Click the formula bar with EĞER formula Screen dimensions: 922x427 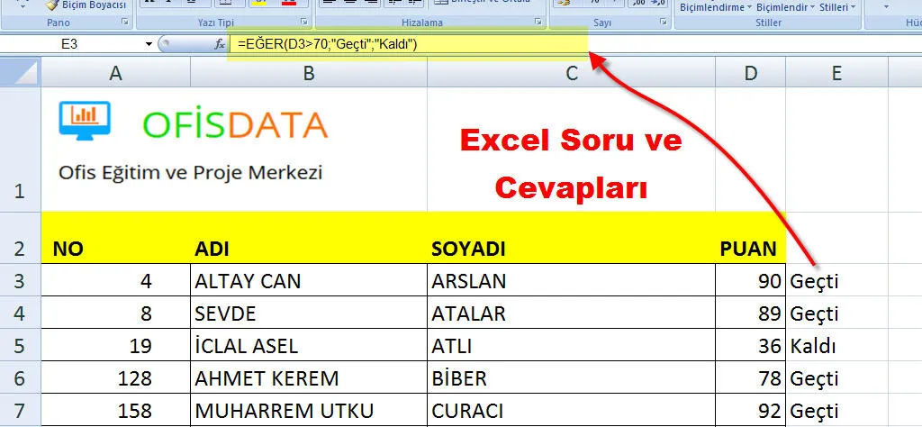coord(405,43)
